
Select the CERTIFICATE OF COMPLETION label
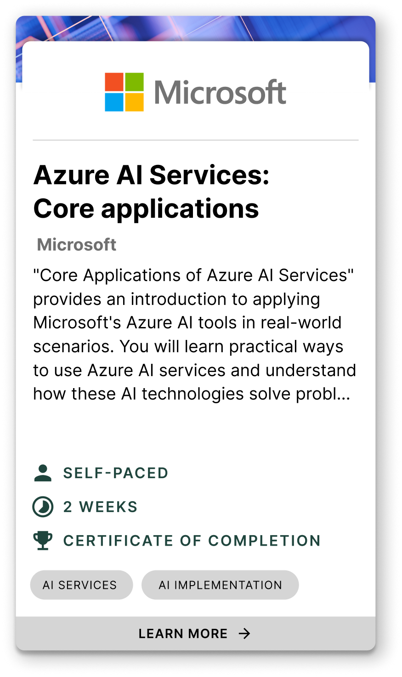click(x=192, y=541)
